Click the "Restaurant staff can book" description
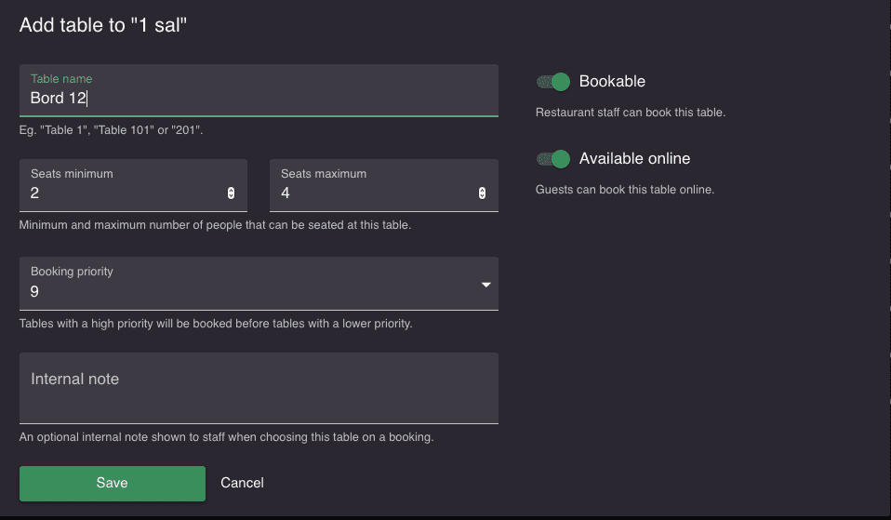This screenshot has width=891, height=520. [631, 113]
